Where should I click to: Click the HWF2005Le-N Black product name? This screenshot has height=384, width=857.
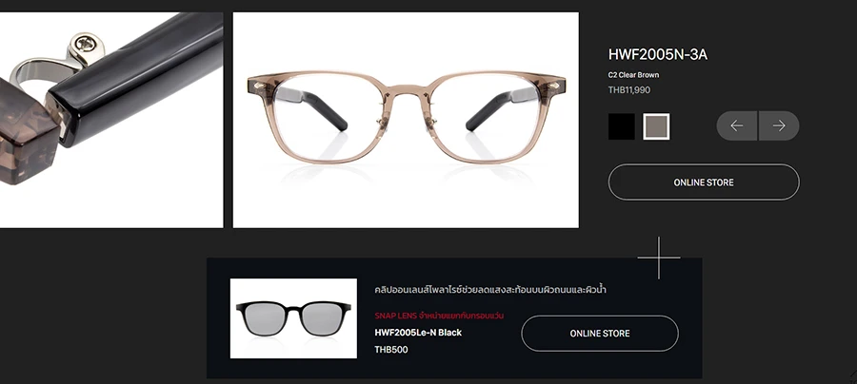click(x=418, y=332)
